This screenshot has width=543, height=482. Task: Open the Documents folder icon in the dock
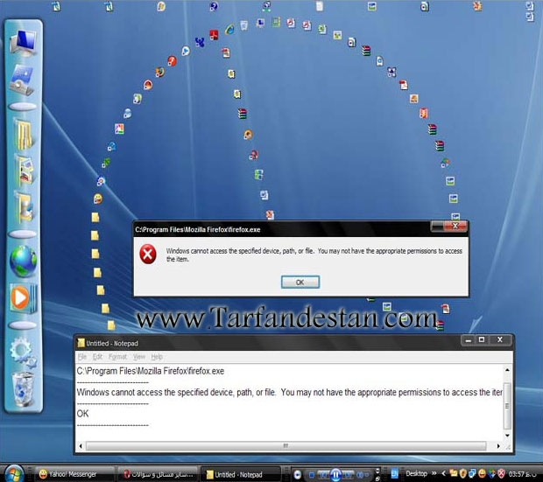tap(24, 134)
